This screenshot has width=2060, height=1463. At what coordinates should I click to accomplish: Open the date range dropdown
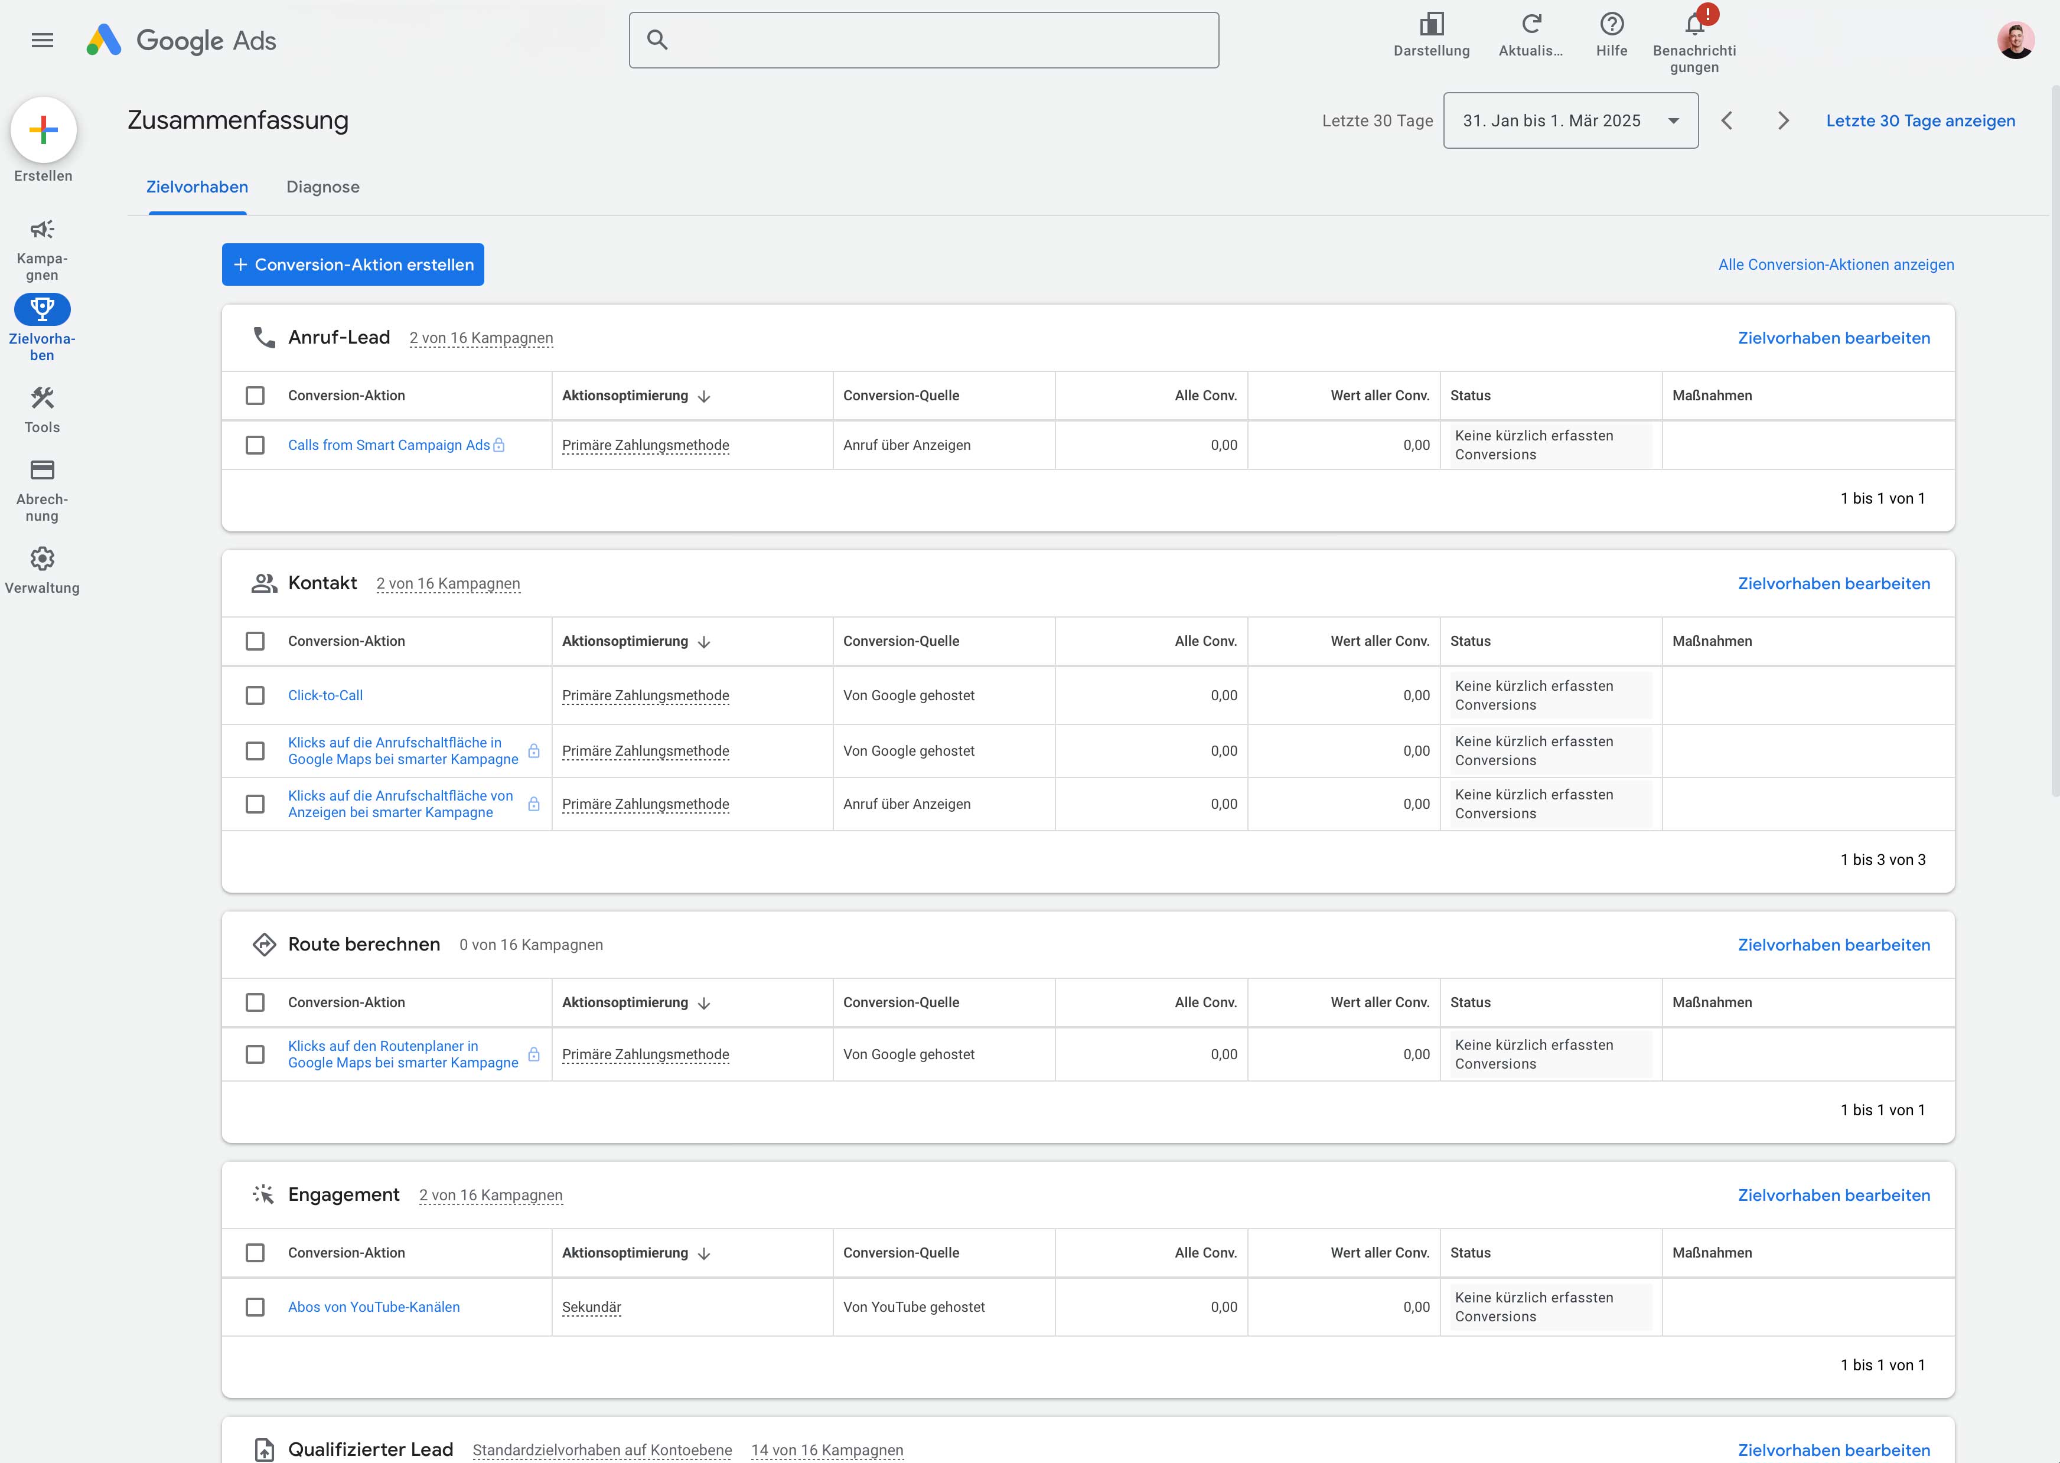pyautogui.click(x=1570, y=120)
